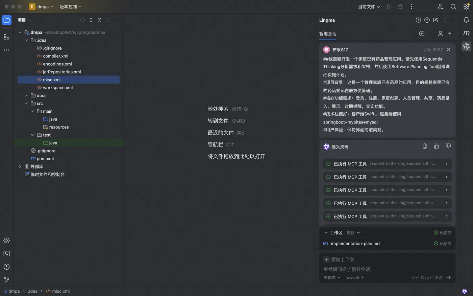Open the Terminal tool window
This screenshot has width=473, height=296.
(6, 254)
